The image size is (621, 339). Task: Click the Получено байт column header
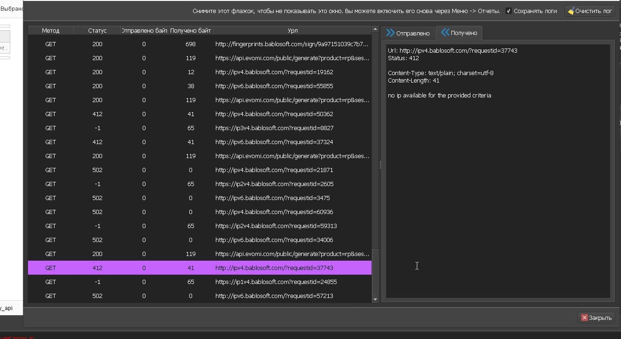(190, 30)
